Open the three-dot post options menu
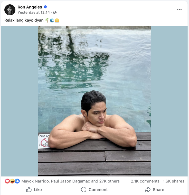The height and width of the screenshot is (195, 189). click(x=179, y=9)
